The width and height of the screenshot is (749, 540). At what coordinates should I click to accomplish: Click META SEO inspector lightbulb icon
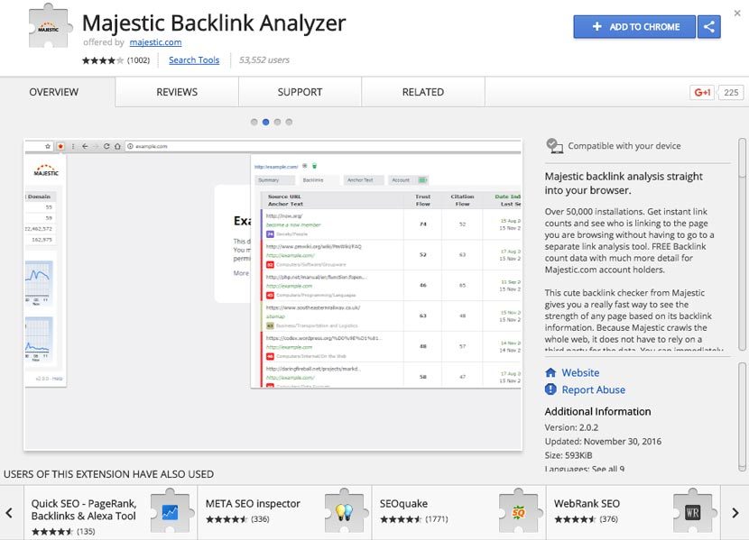tap(345, 512)
